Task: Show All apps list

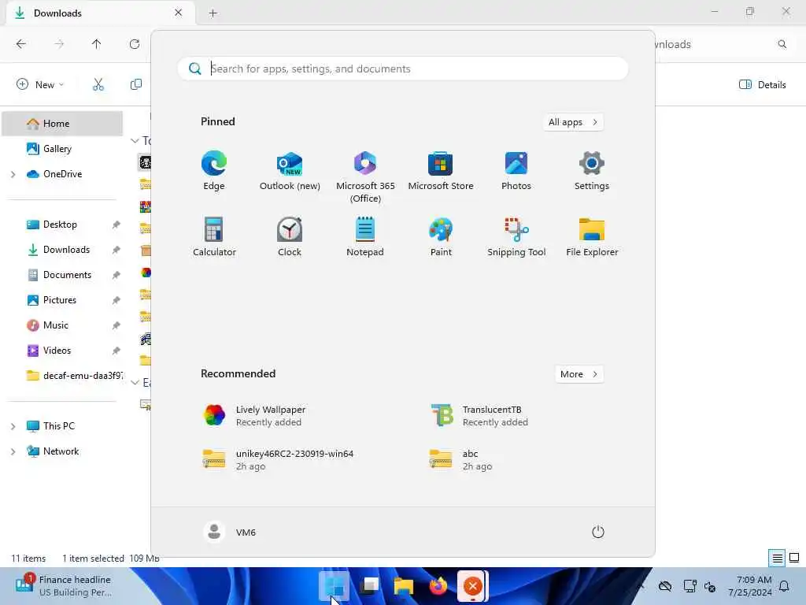Action: pos(573,122)
